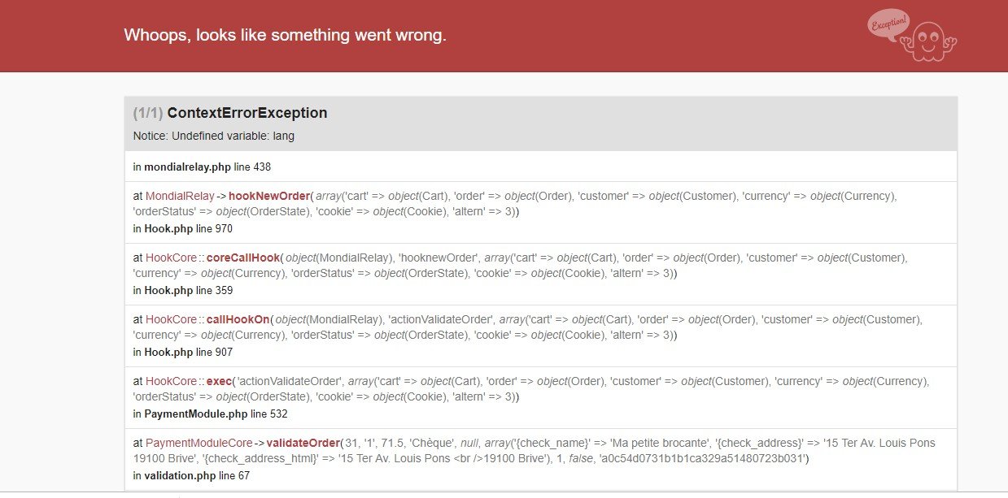Click 'validation.php line 67' file reference
Viewport: 1008px width, 498px height.
[x=197, y=475]
